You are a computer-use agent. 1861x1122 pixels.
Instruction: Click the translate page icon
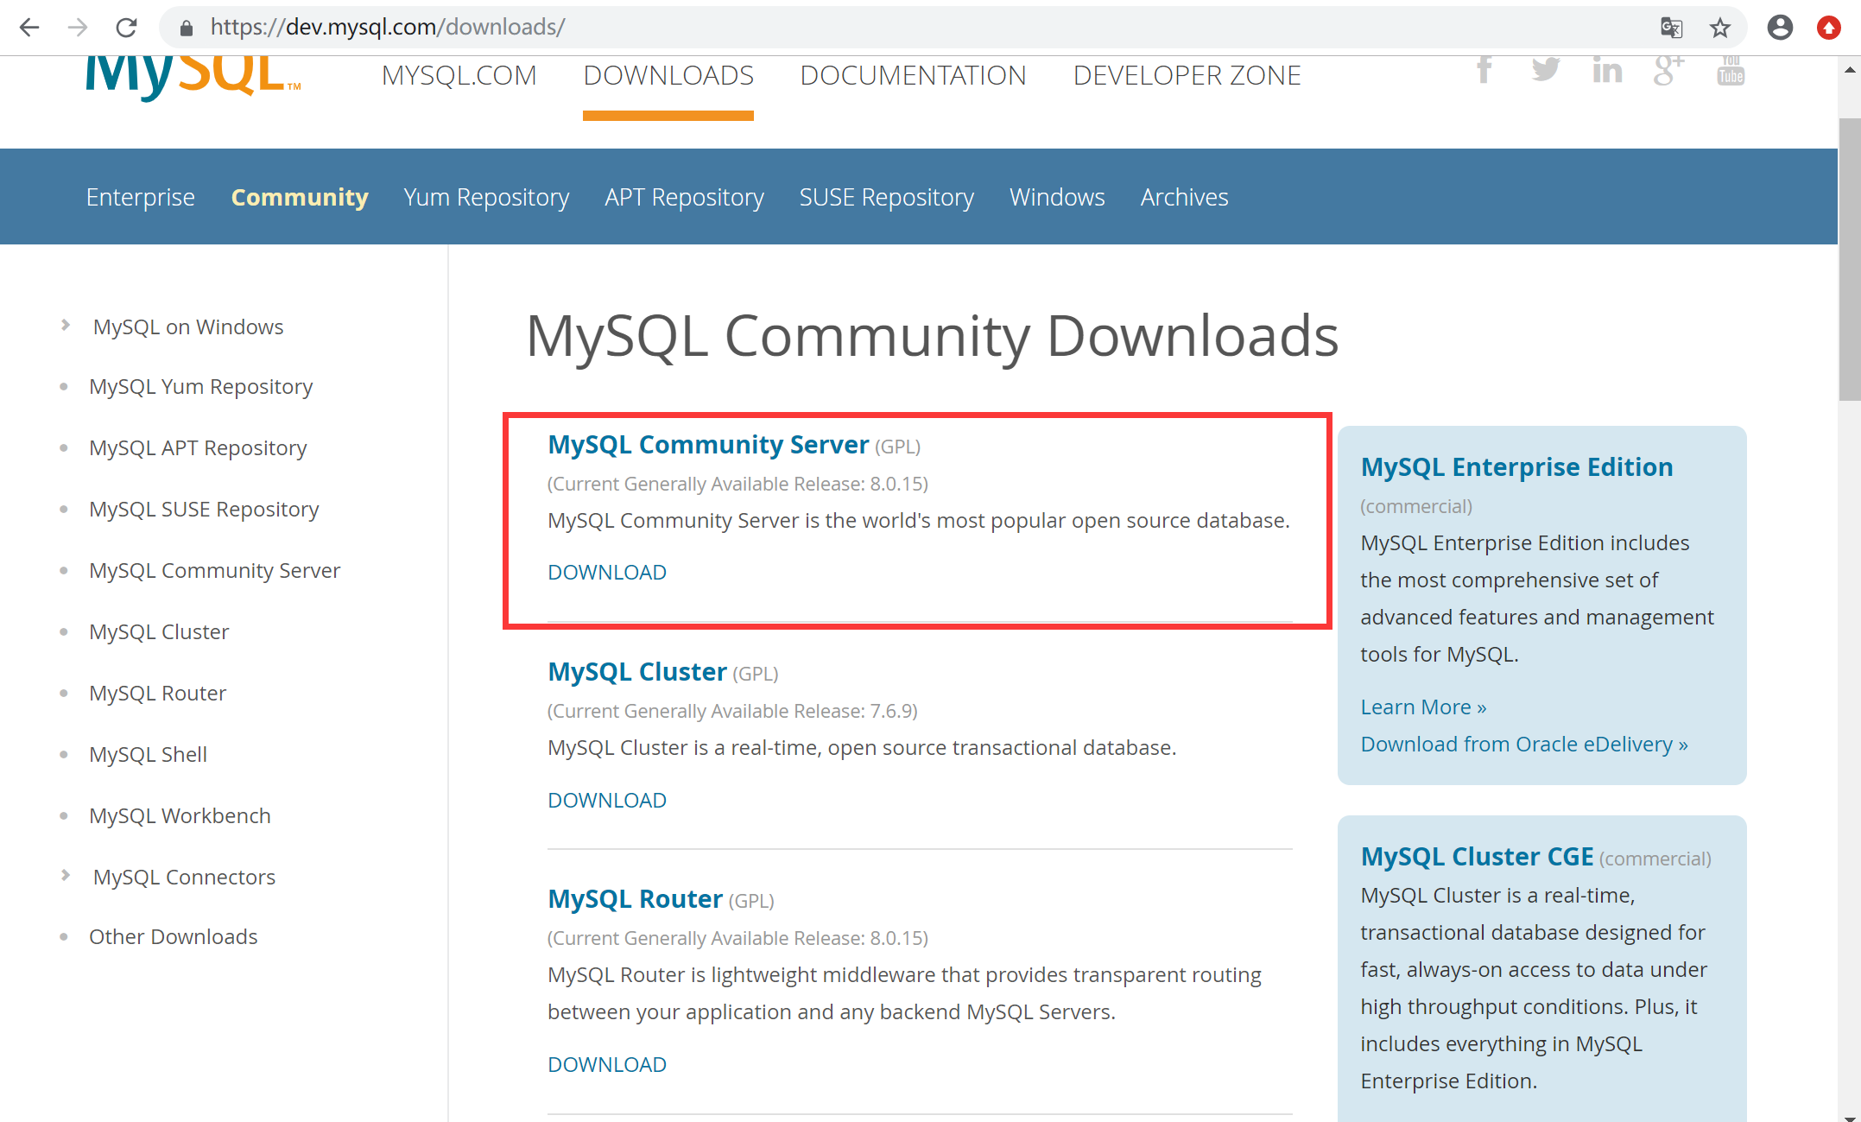coord(1671,28)
